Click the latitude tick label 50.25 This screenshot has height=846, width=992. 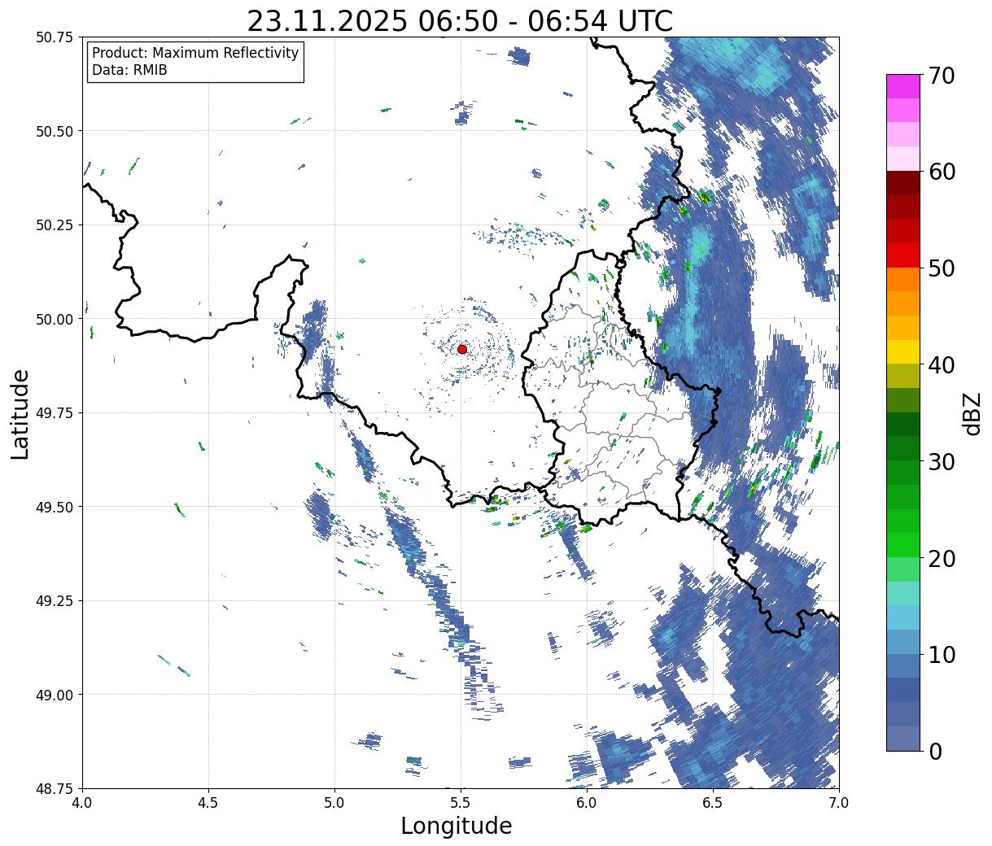pos(54,225)
